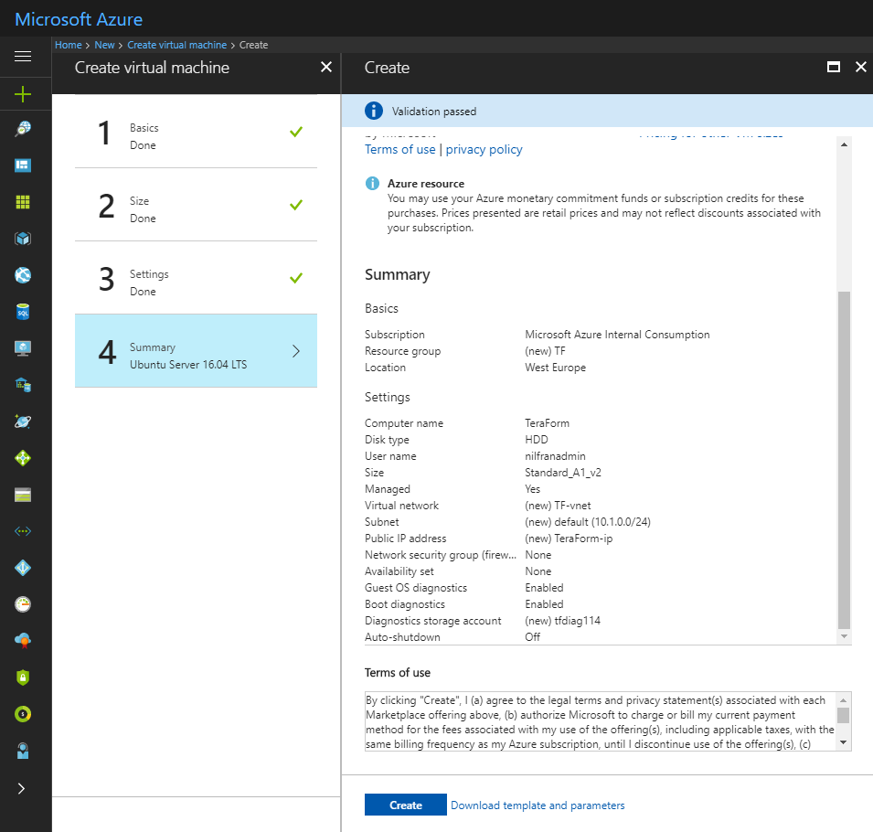Open All resources green grid icon
This screenshot has height=832, width=873.
23,202
